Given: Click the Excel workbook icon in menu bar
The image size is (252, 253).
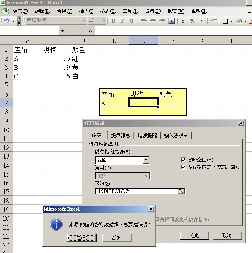Looking at the screenshot, I should coord(6,11).
